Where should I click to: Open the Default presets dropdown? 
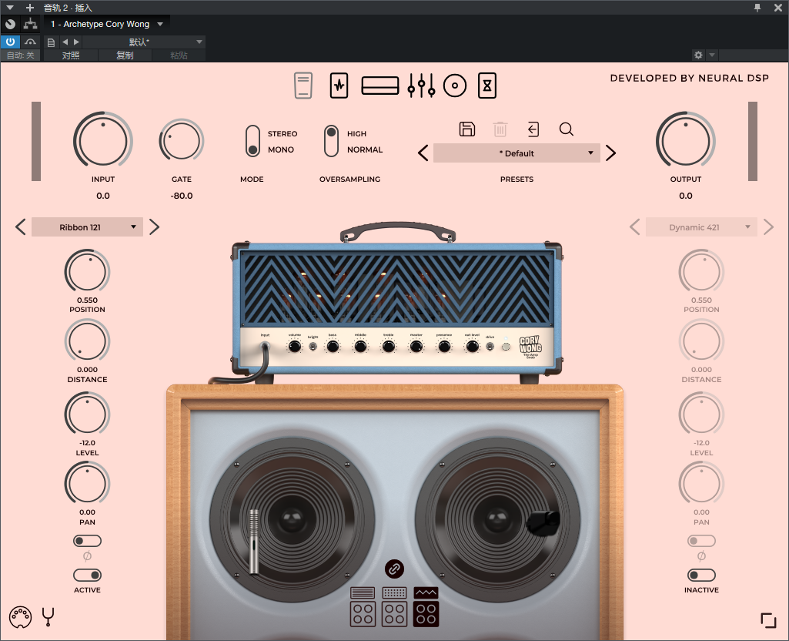click(x=517, y=153)
